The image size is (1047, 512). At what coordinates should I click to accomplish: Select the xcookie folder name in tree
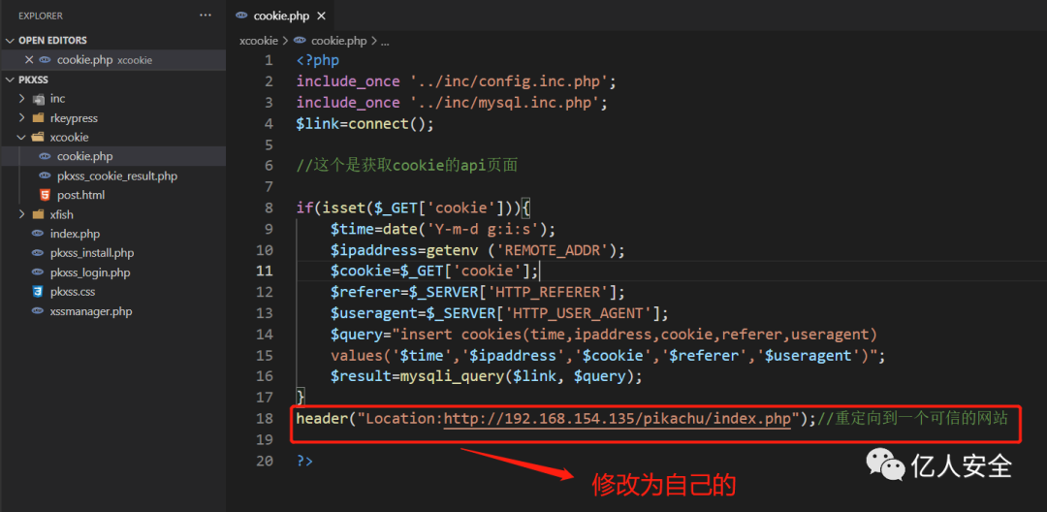pos(69,137)
